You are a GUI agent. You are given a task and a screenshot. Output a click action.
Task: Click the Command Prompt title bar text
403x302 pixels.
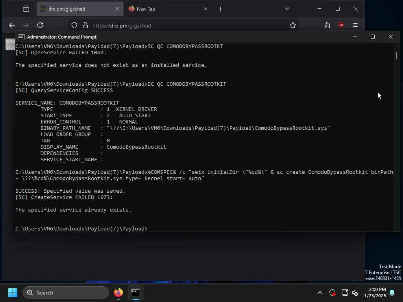62,37
